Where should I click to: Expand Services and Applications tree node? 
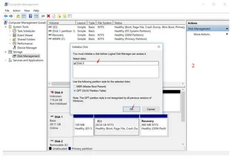5,60
